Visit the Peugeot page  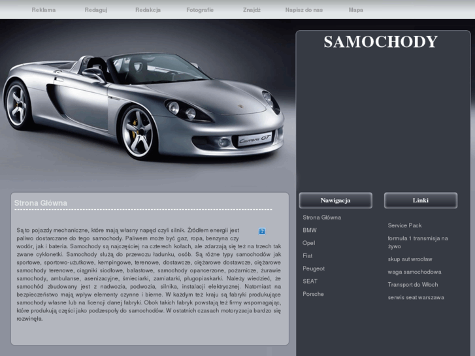point(314,268)
